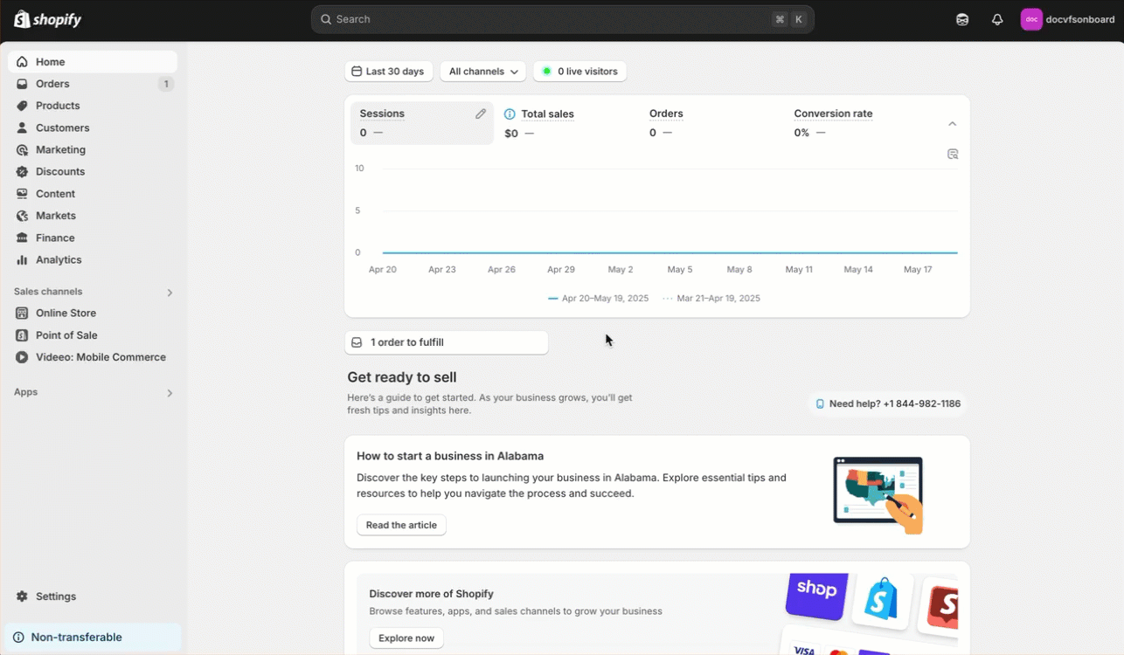Image resolution: width=1124 pixels, height=655 pixels.
Task: Open the docvfsonboard account menu
Action: tap(1068, 19)
